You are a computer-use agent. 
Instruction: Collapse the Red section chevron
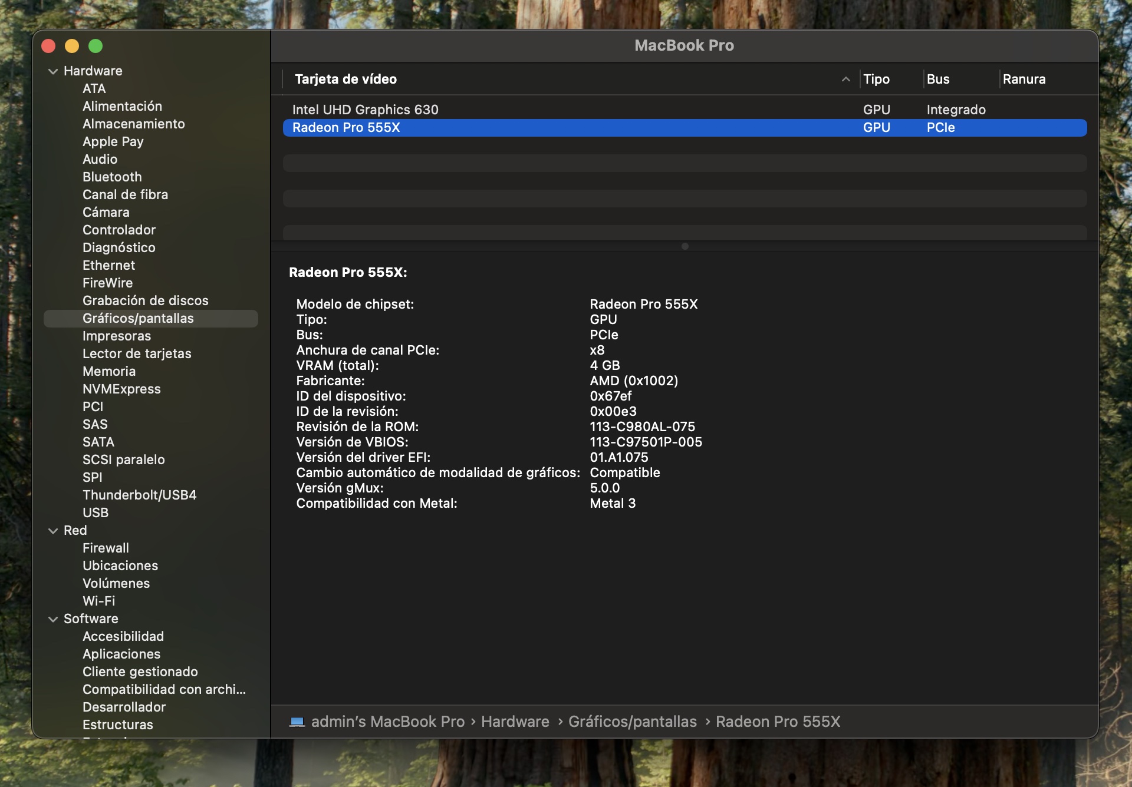(x=53, y=531)
